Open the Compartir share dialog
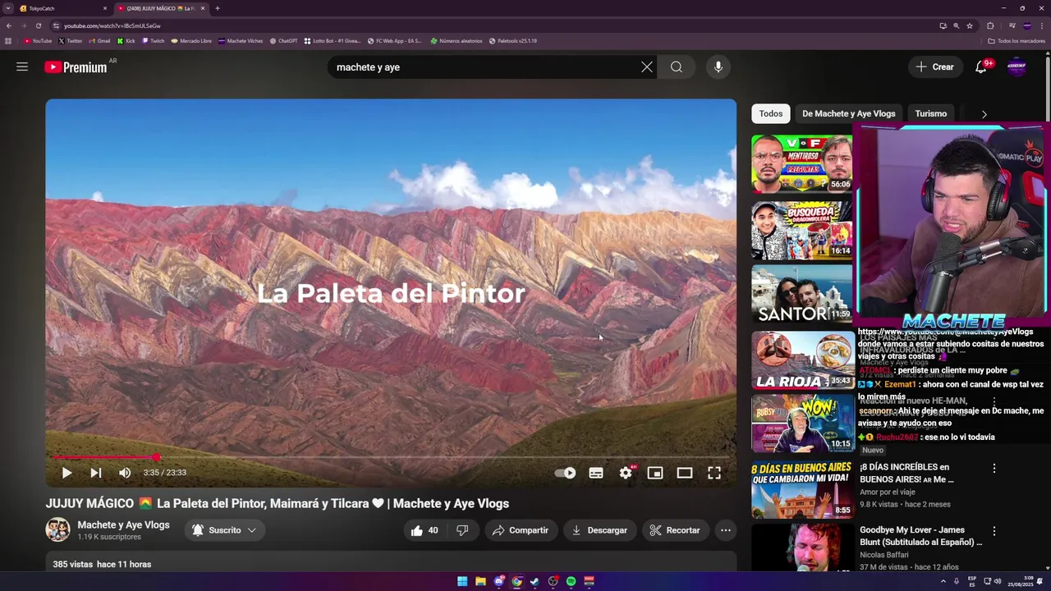This screenshot has height=591, width=1051. click(521, 530)
